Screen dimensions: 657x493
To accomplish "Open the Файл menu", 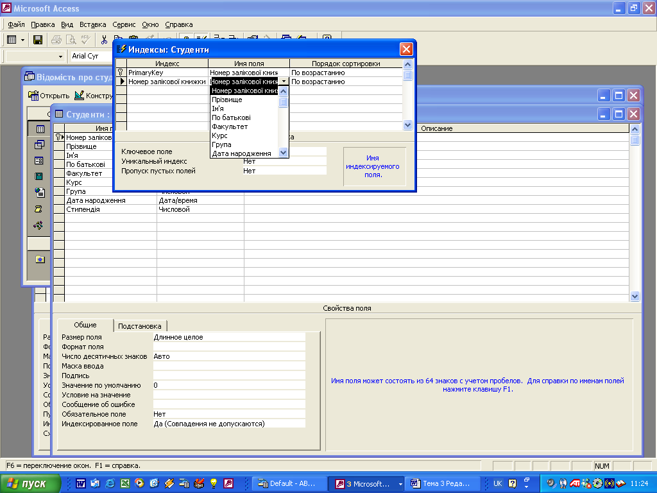I will click(x=16, y=24).
